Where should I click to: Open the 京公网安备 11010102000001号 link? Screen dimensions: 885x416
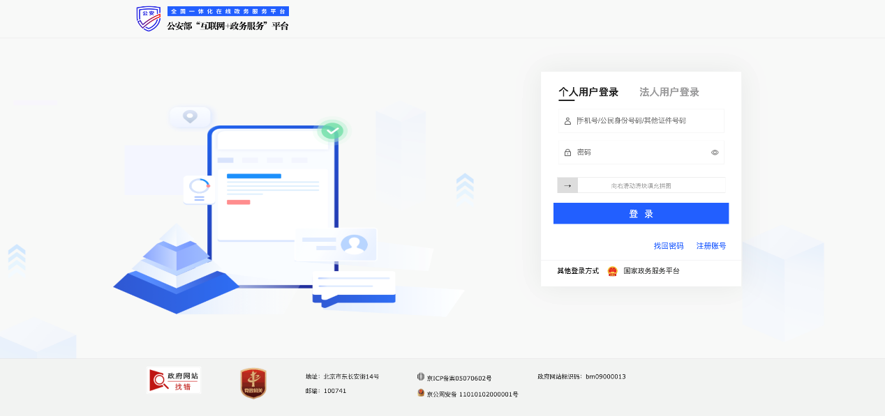coord(473,394)
